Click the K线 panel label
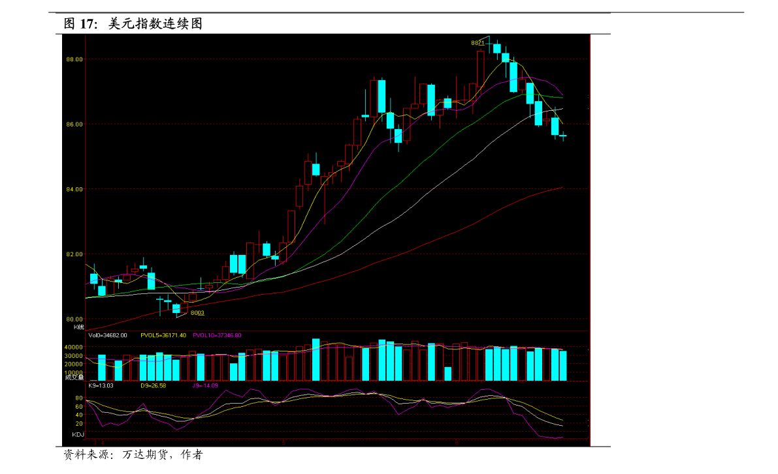 click(x=79, y=327)
